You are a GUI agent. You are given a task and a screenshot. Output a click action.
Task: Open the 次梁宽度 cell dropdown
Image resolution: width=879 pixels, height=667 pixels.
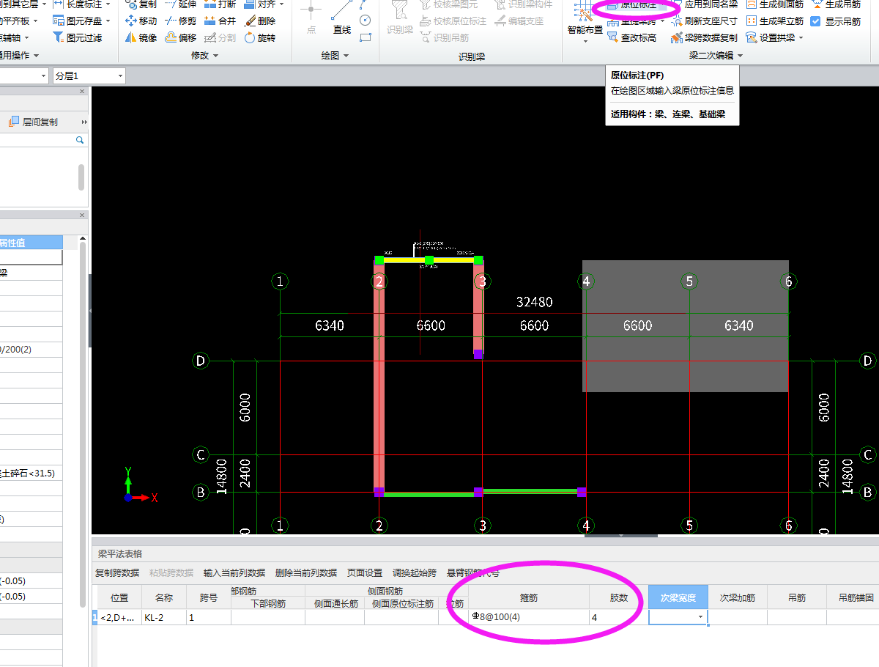click(x=701, y=617)
